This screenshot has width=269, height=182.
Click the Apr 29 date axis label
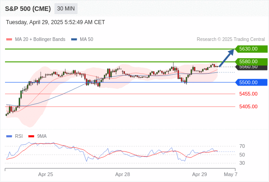pyautogui.click(x=200, y=174)
